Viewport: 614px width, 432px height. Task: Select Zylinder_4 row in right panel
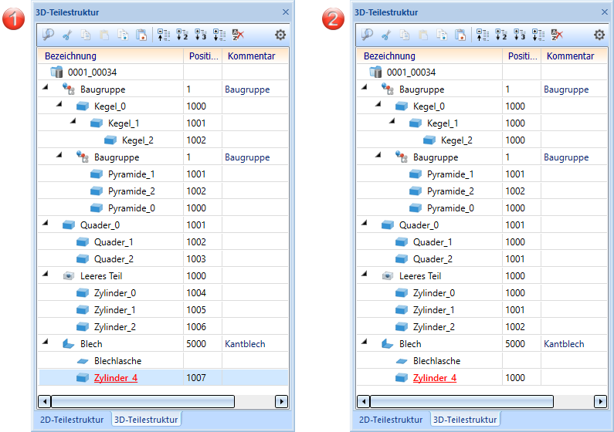click(x=483, y=378)
